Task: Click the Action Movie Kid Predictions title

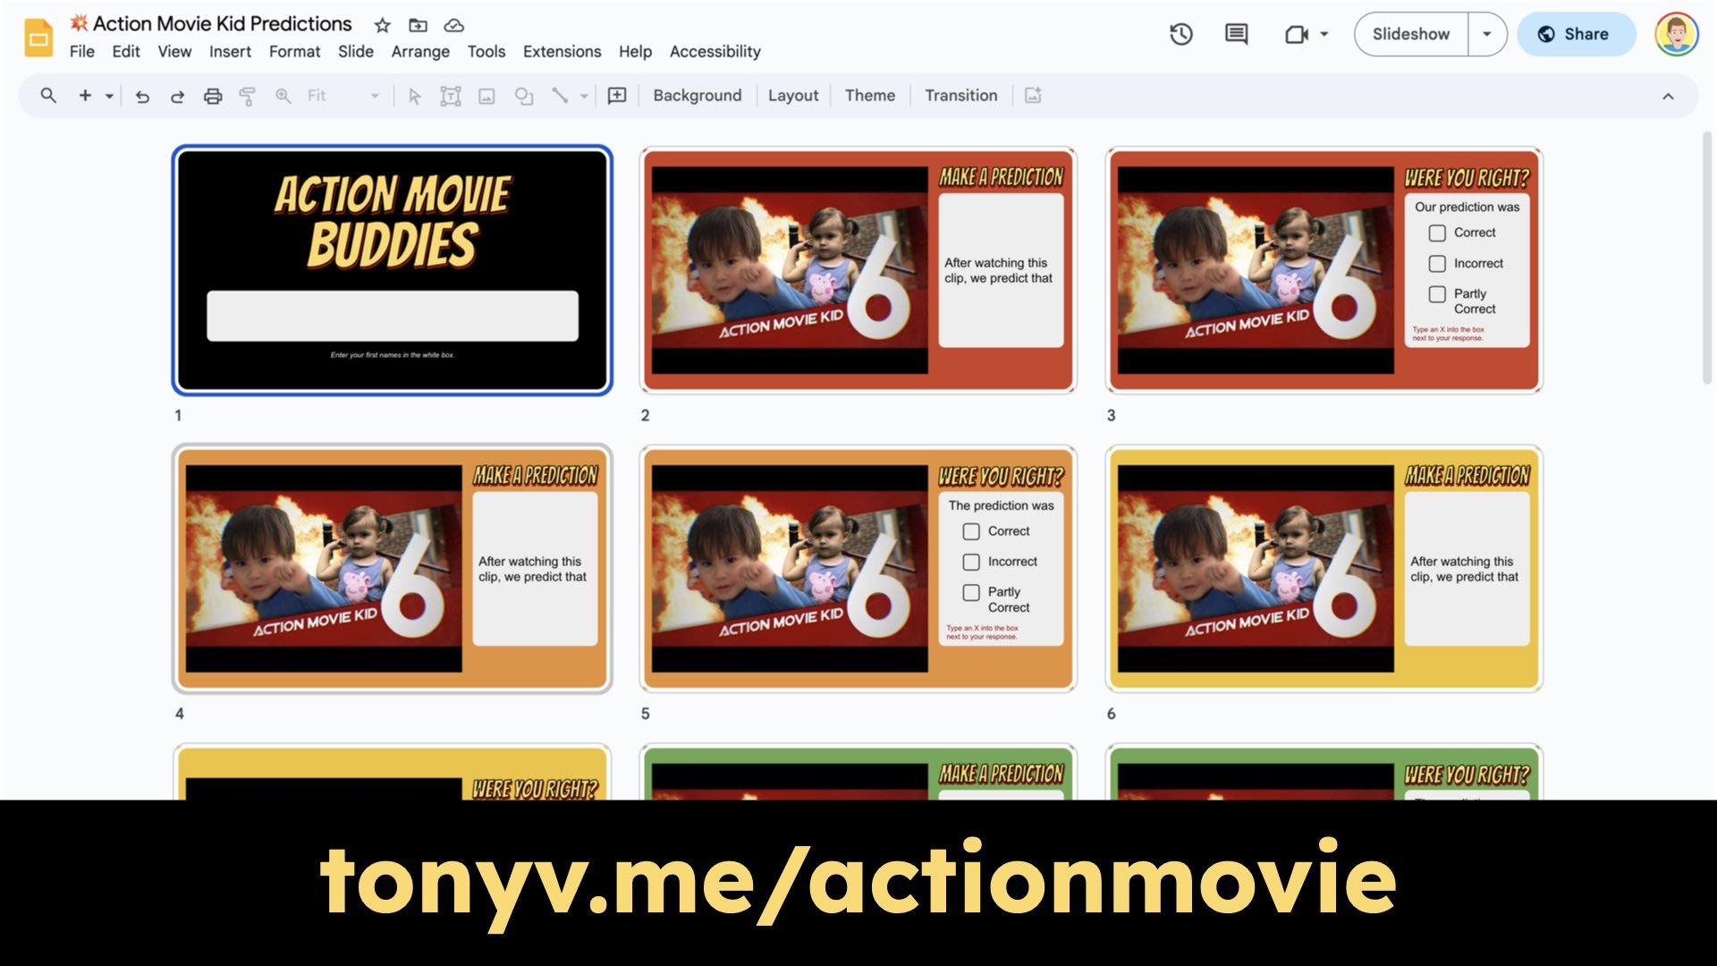Action: [222, 24]
